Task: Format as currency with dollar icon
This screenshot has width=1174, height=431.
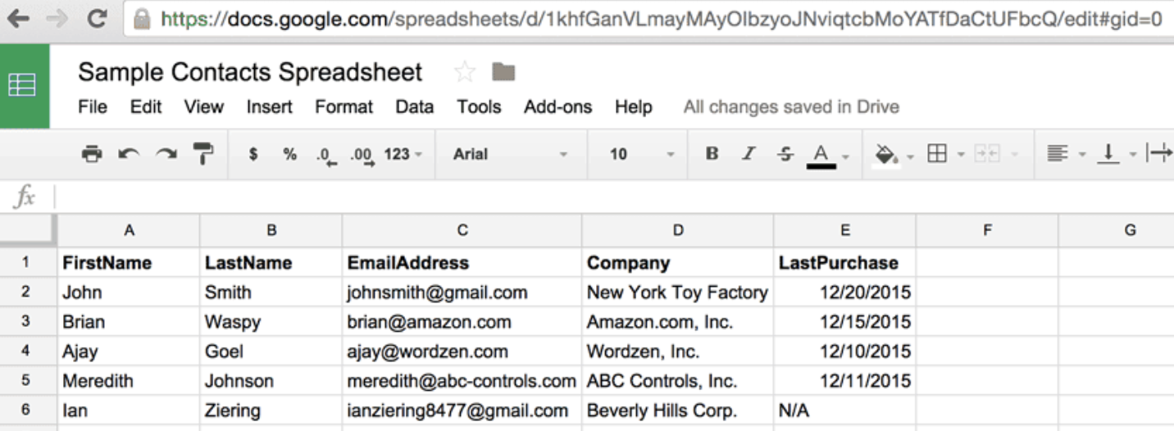Action: point(253,154)
